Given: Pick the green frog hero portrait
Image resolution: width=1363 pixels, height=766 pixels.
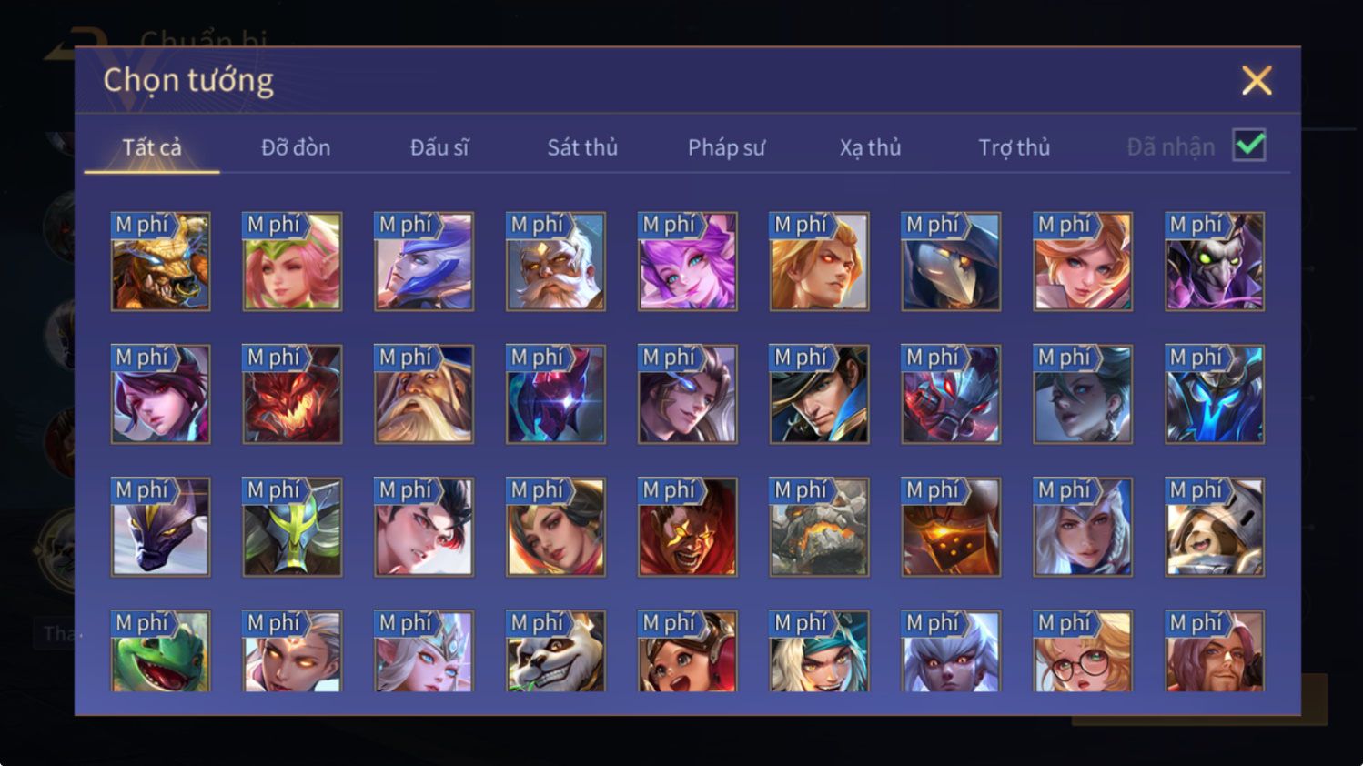Looking at the screenshot, I should click(160, 651).
